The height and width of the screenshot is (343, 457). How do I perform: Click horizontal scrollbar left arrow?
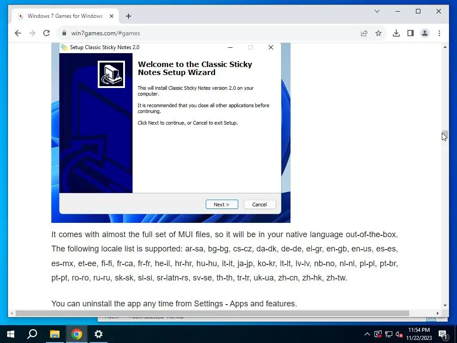pyautogui.click(x=12, y=313)
